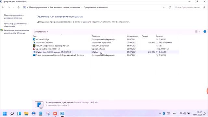The width and height of the screenshot is (208, 117).
Task: Click the red recorder app taskbar icon
Action: point(55,113)
